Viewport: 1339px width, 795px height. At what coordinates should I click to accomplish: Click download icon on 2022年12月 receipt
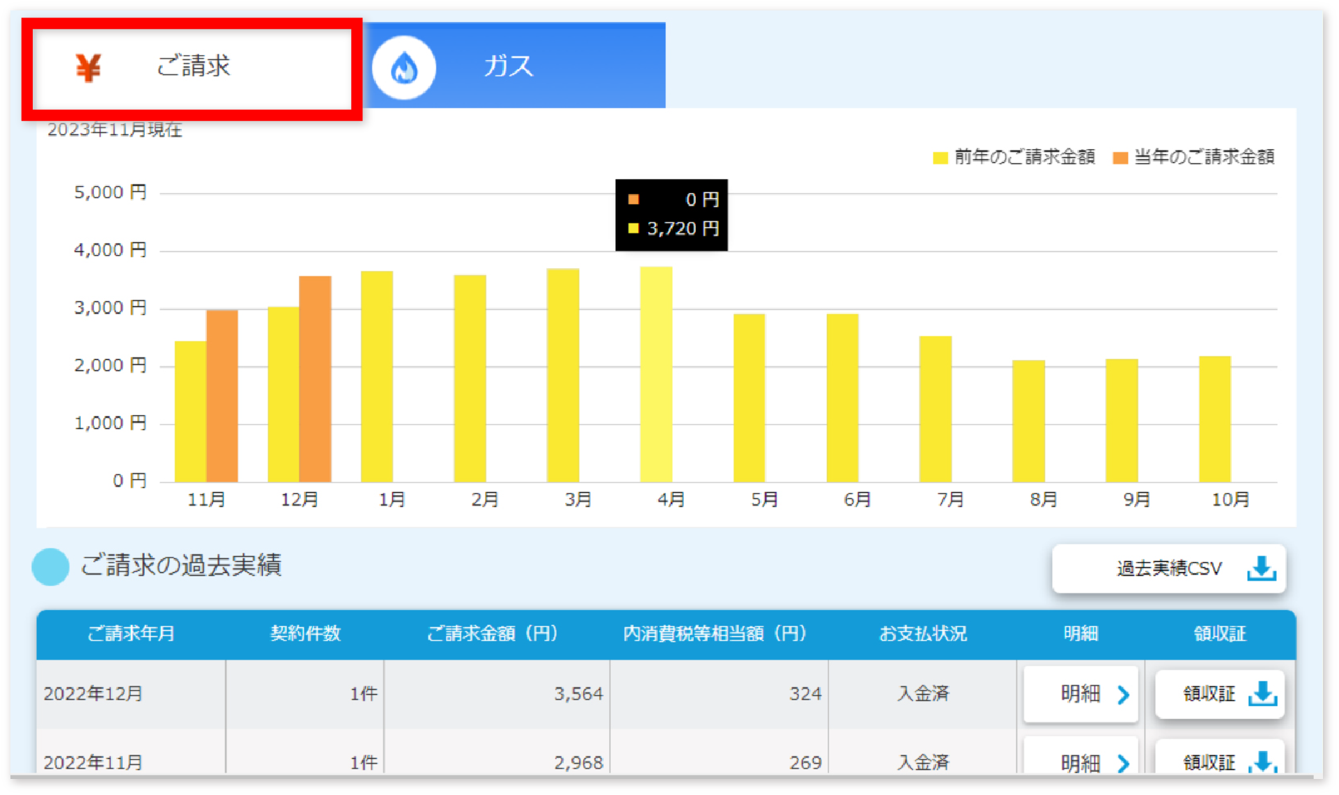click(x=1262, y=693)
